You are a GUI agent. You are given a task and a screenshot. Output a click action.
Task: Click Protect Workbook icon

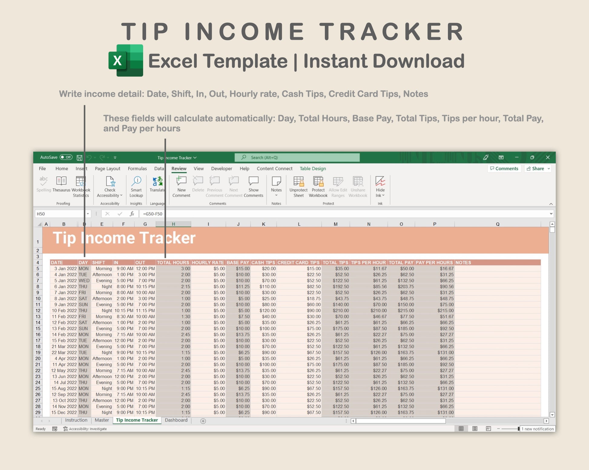[318, 182]
